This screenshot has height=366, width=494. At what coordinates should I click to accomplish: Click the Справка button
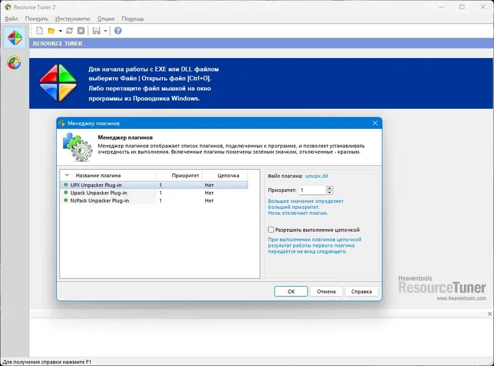(361, 291)
